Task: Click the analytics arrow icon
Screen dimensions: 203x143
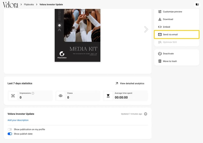Action: [x=117, y=83]
